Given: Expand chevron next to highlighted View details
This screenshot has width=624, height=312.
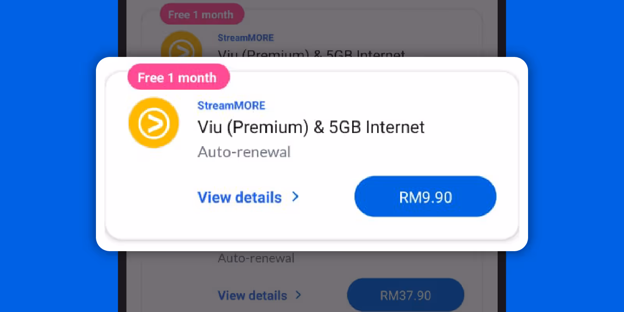Looking at the screenshot, I should [x=296, y=197].
